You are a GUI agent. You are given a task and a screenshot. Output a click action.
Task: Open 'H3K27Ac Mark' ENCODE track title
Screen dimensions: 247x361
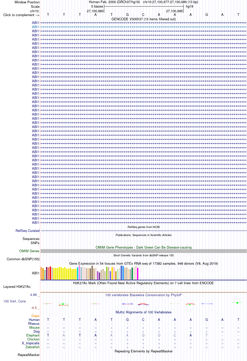tap(144, 283)
